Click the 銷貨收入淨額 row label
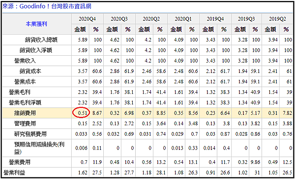Screen dimensions: 295x179 click(36, 50)
